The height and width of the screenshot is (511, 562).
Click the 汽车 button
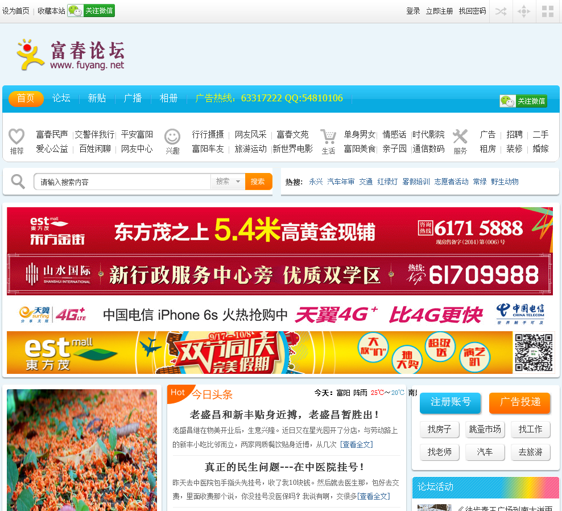[x=485, y=452]
